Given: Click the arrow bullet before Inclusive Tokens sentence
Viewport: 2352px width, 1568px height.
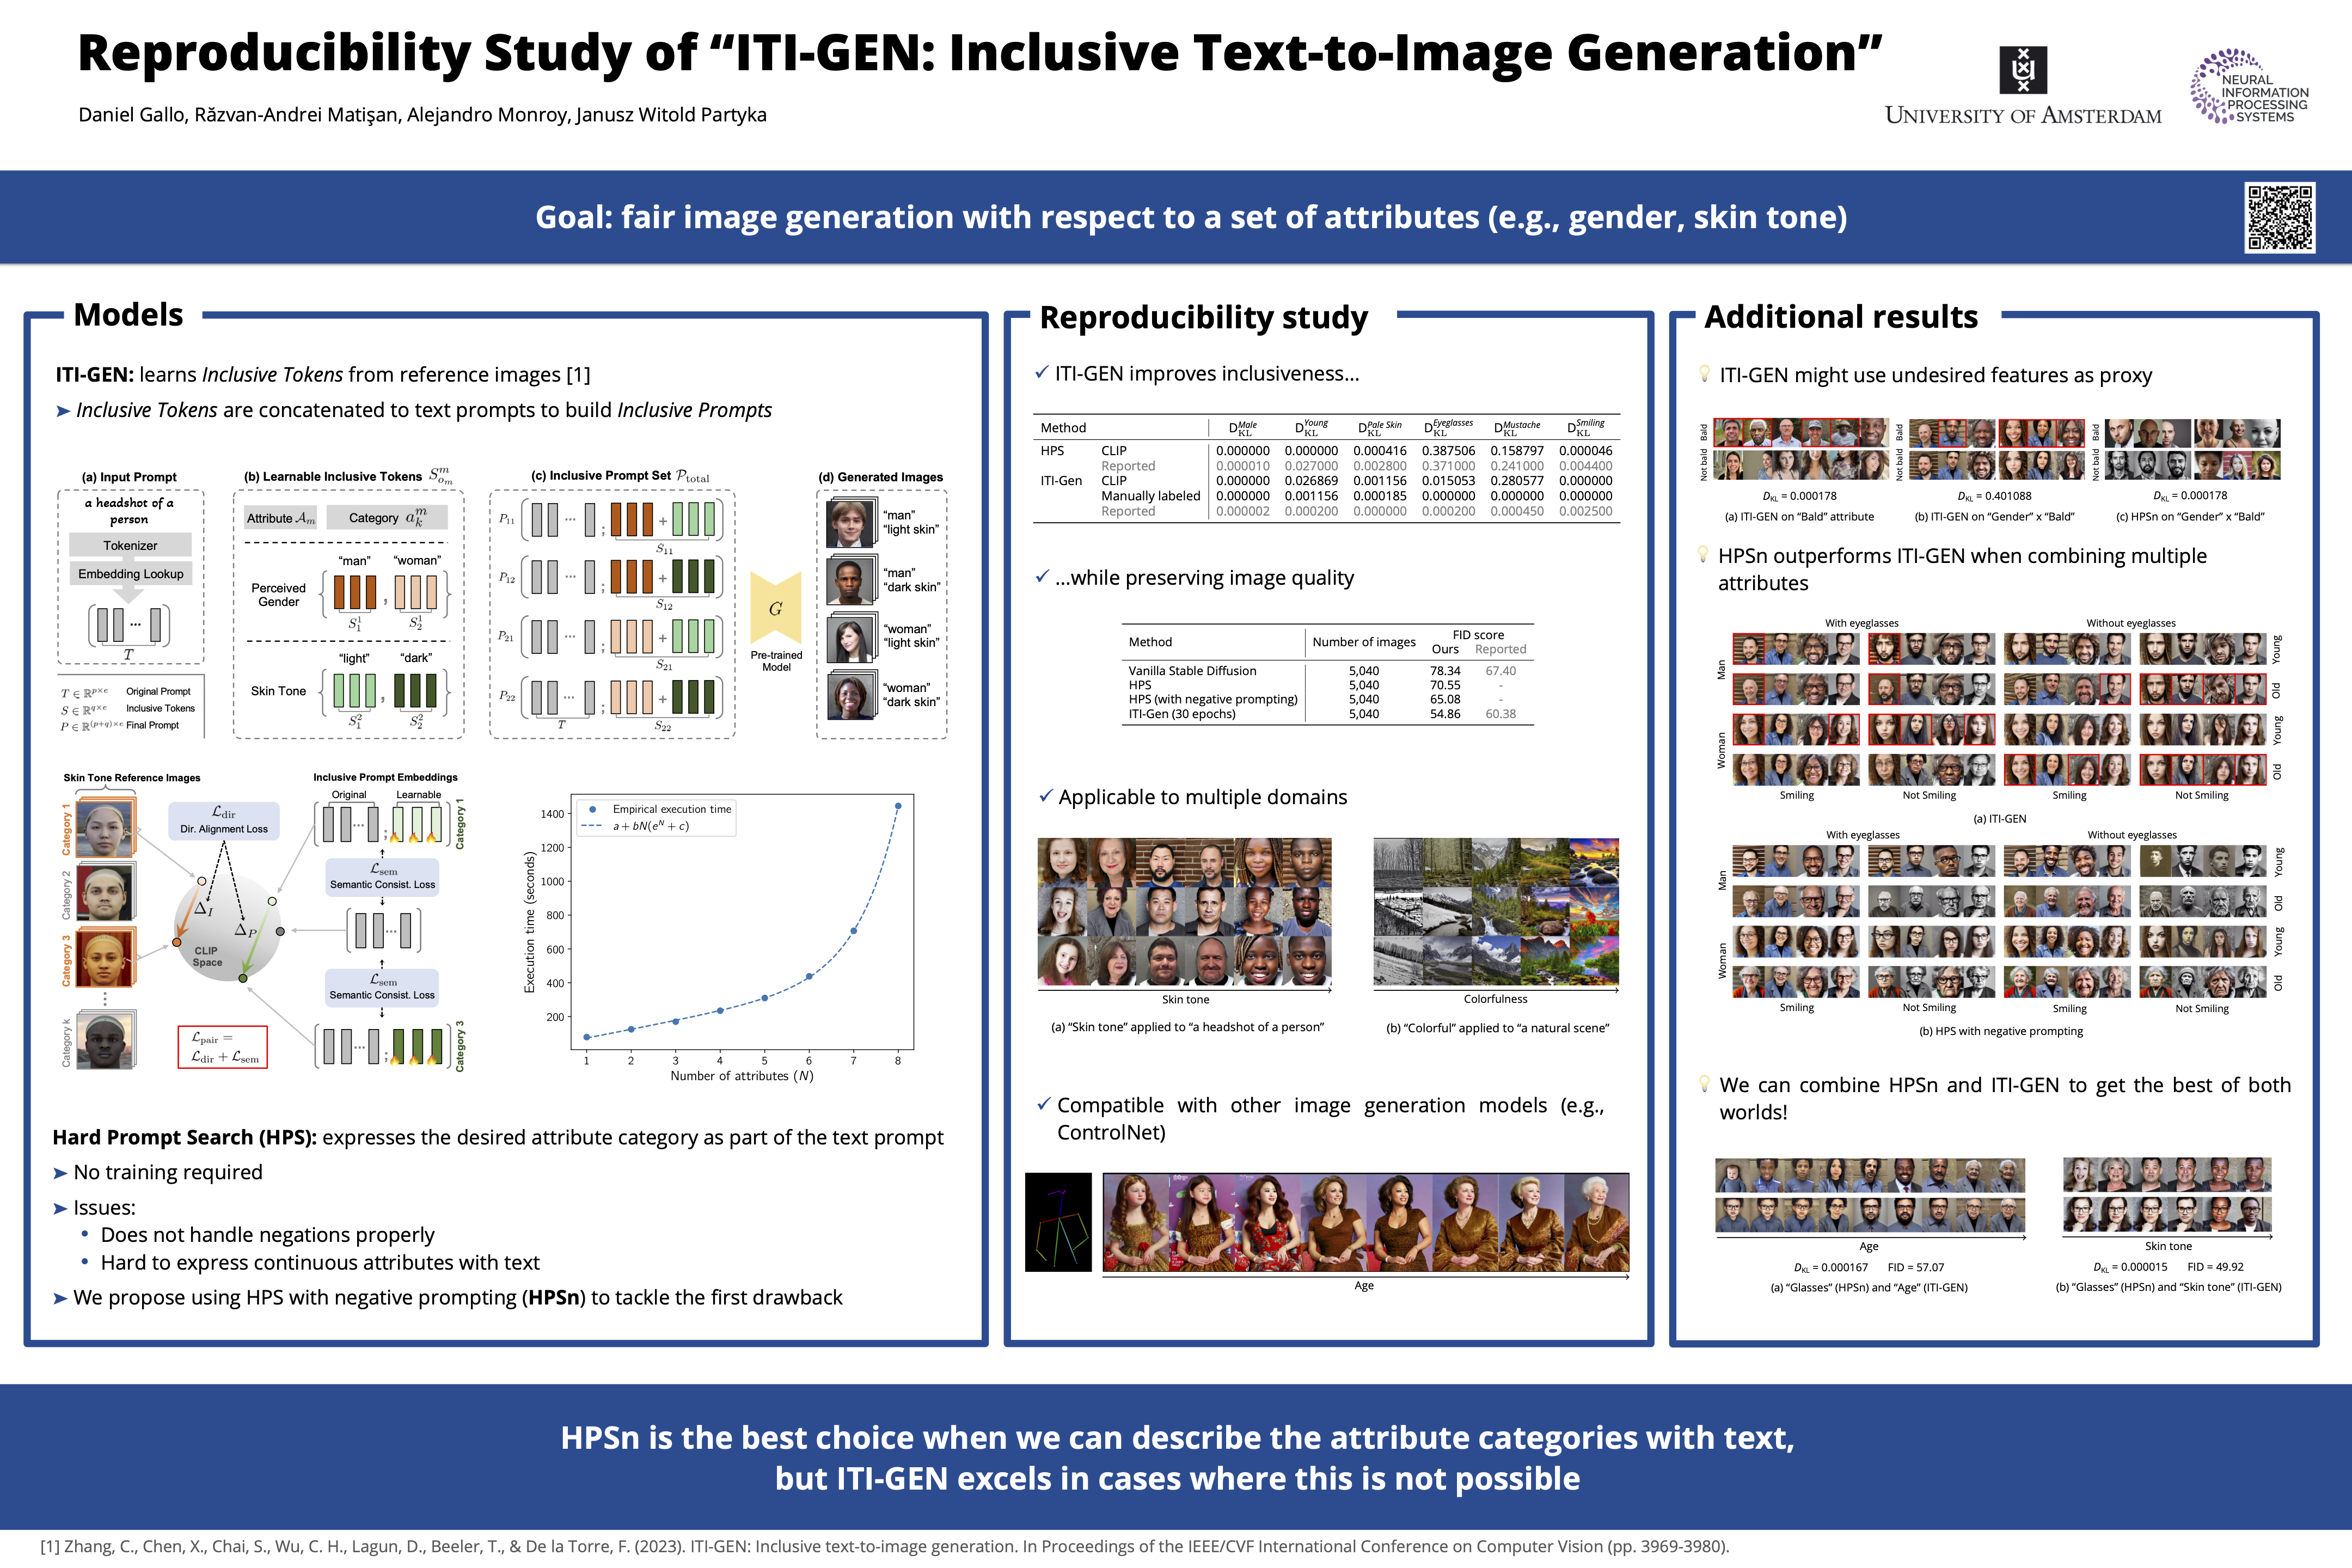Looking at the screenshot, I should tap(63, 411).
